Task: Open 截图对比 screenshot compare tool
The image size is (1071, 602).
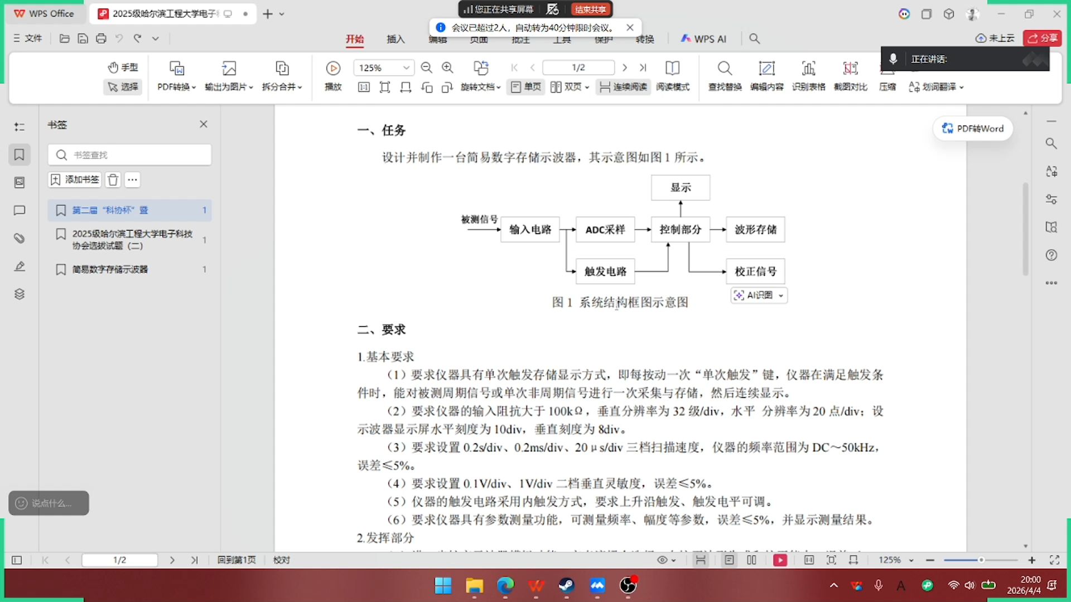Action: (x=851, y=76)
